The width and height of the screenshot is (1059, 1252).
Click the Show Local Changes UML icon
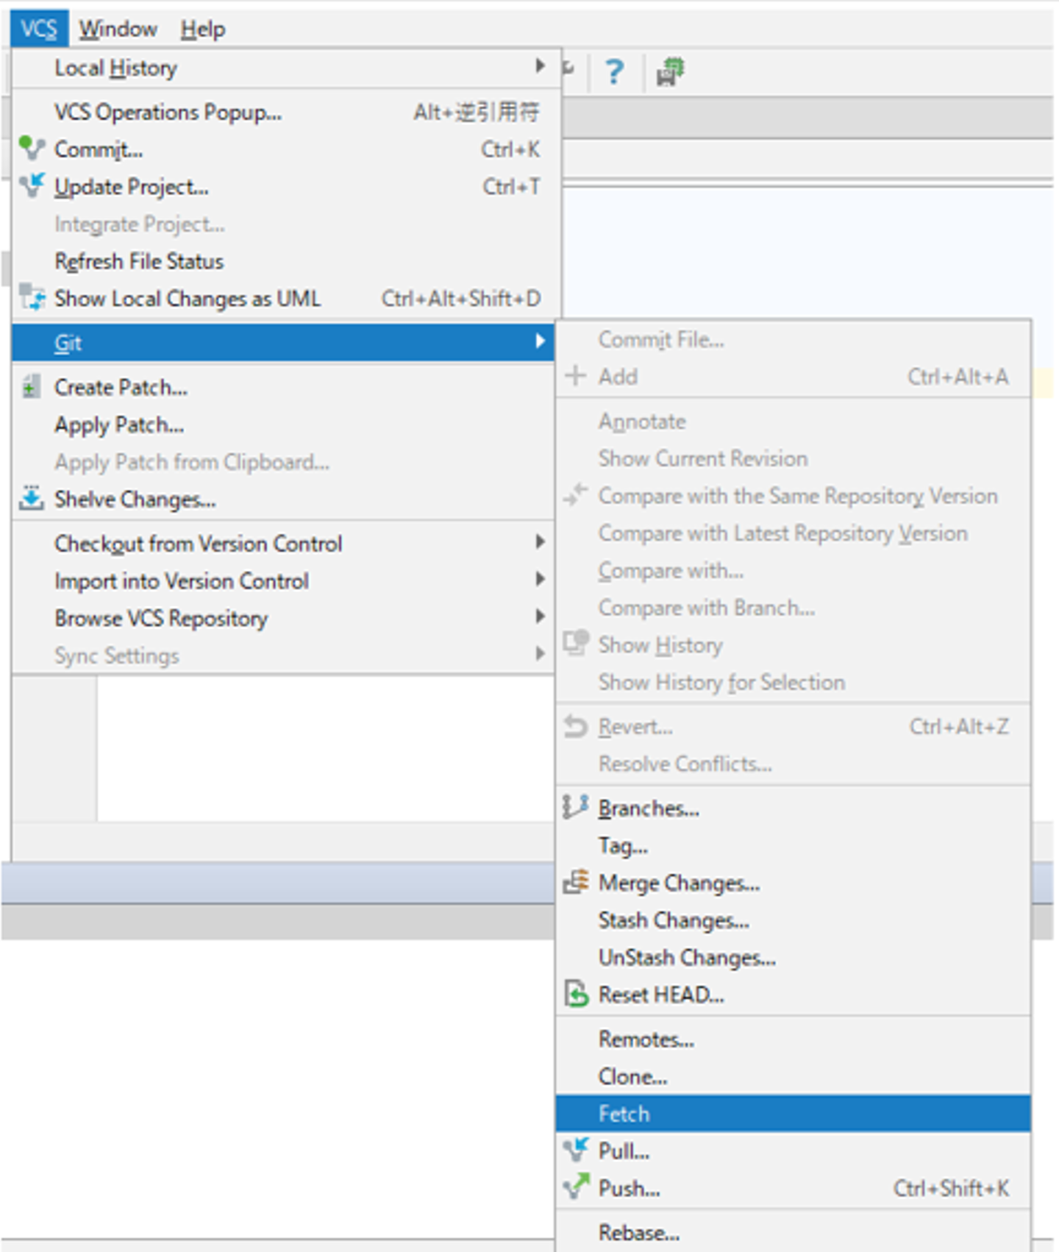32,297
